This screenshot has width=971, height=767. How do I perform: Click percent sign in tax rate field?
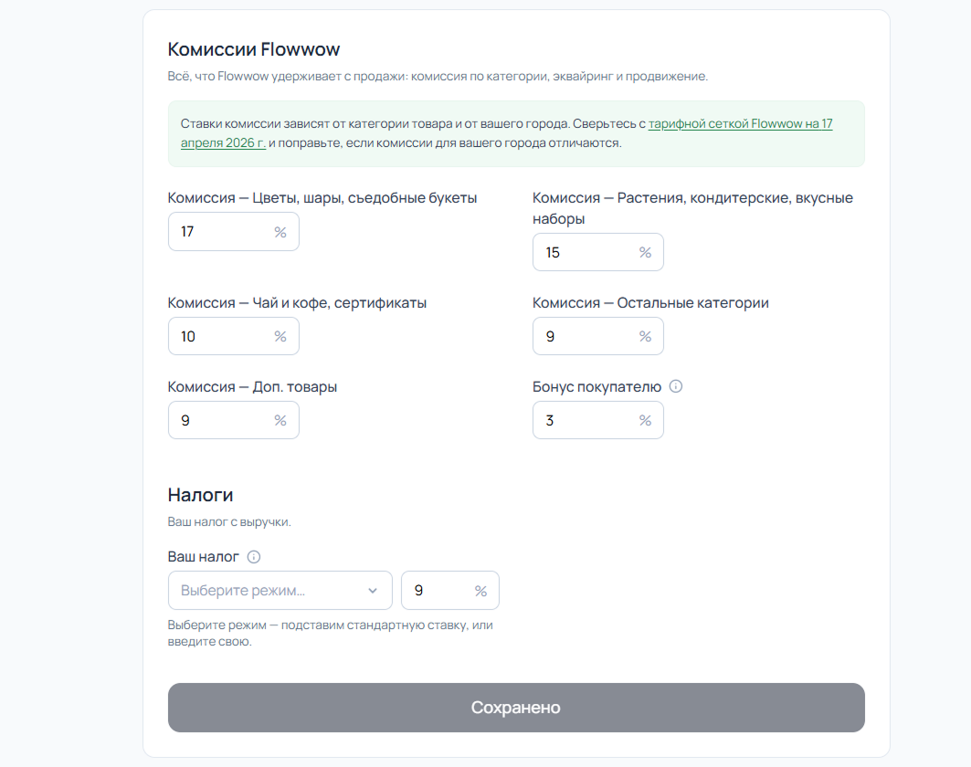(x=480, y=591)
